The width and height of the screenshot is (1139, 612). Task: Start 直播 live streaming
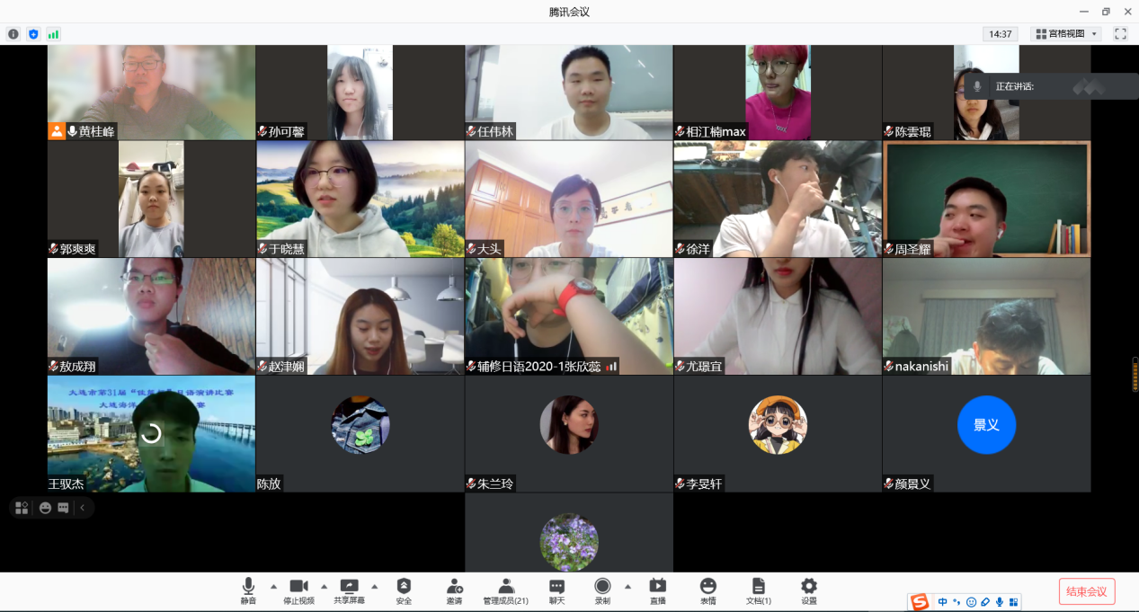[x=657, y=590]
